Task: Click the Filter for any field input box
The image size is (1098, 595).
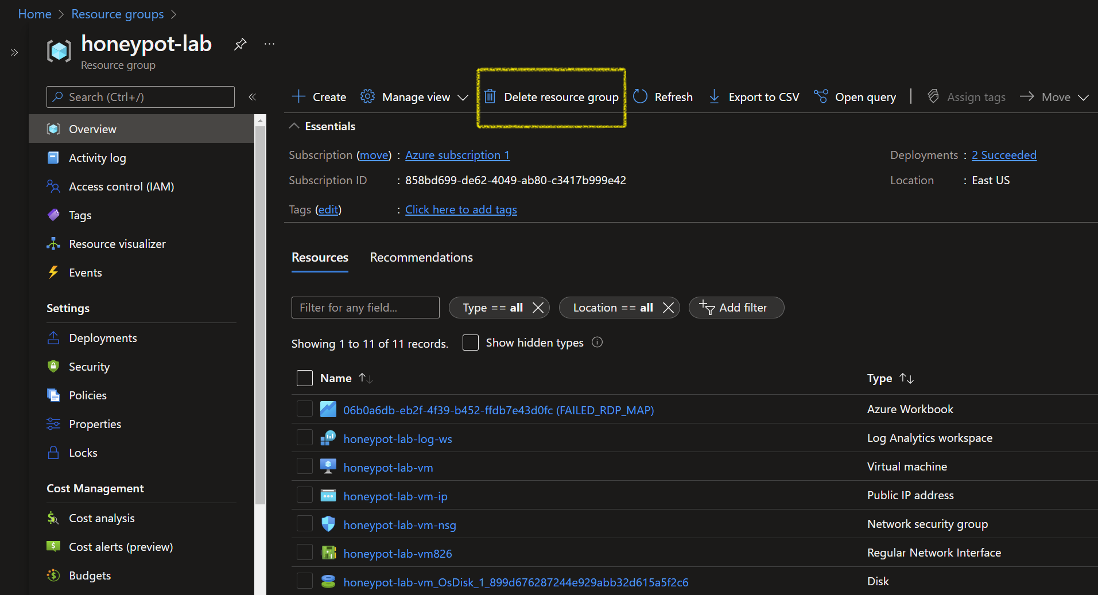Action: [x=365, y=308]
